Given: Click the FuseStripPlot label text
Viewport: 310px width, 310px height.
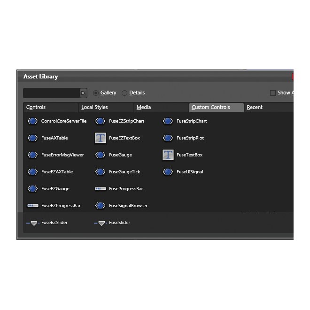Looking at the screenshot, I should (x=190, y=138).
